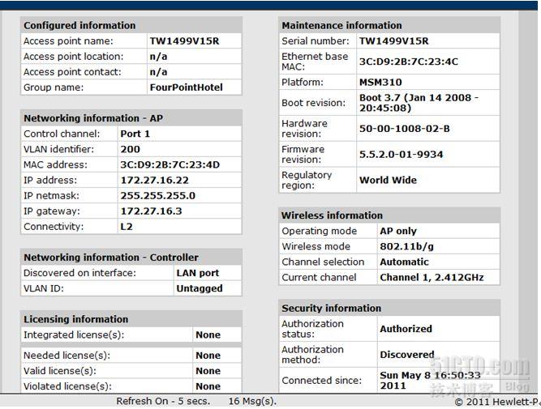Click Boot revision value Boot 3.7
Image resolution: width=541 pixels, height=409 pixels.
click(x=419, y=103)
